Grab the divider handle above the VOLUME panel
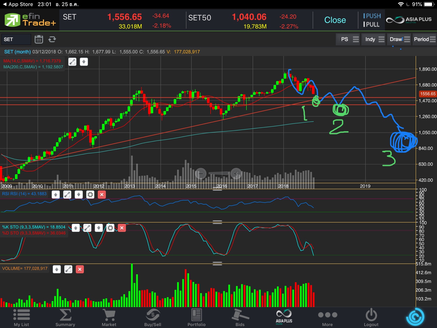This screenshot has height=328, width=437. (217, 263)
